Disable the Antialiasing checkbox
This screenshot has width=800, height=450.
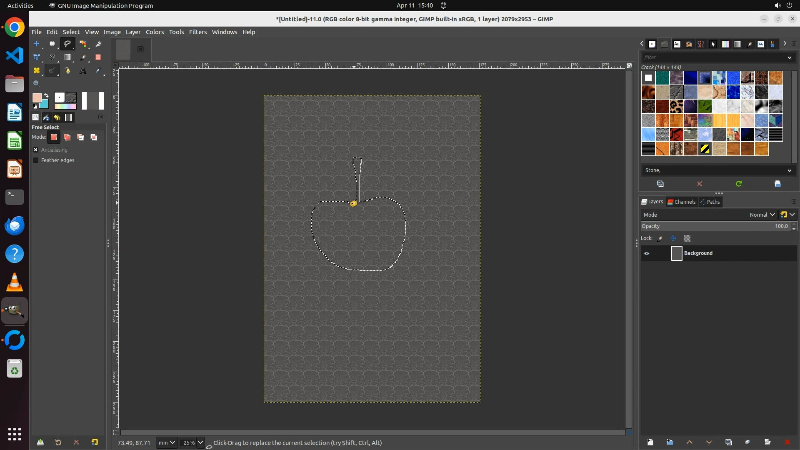point(36,150)
